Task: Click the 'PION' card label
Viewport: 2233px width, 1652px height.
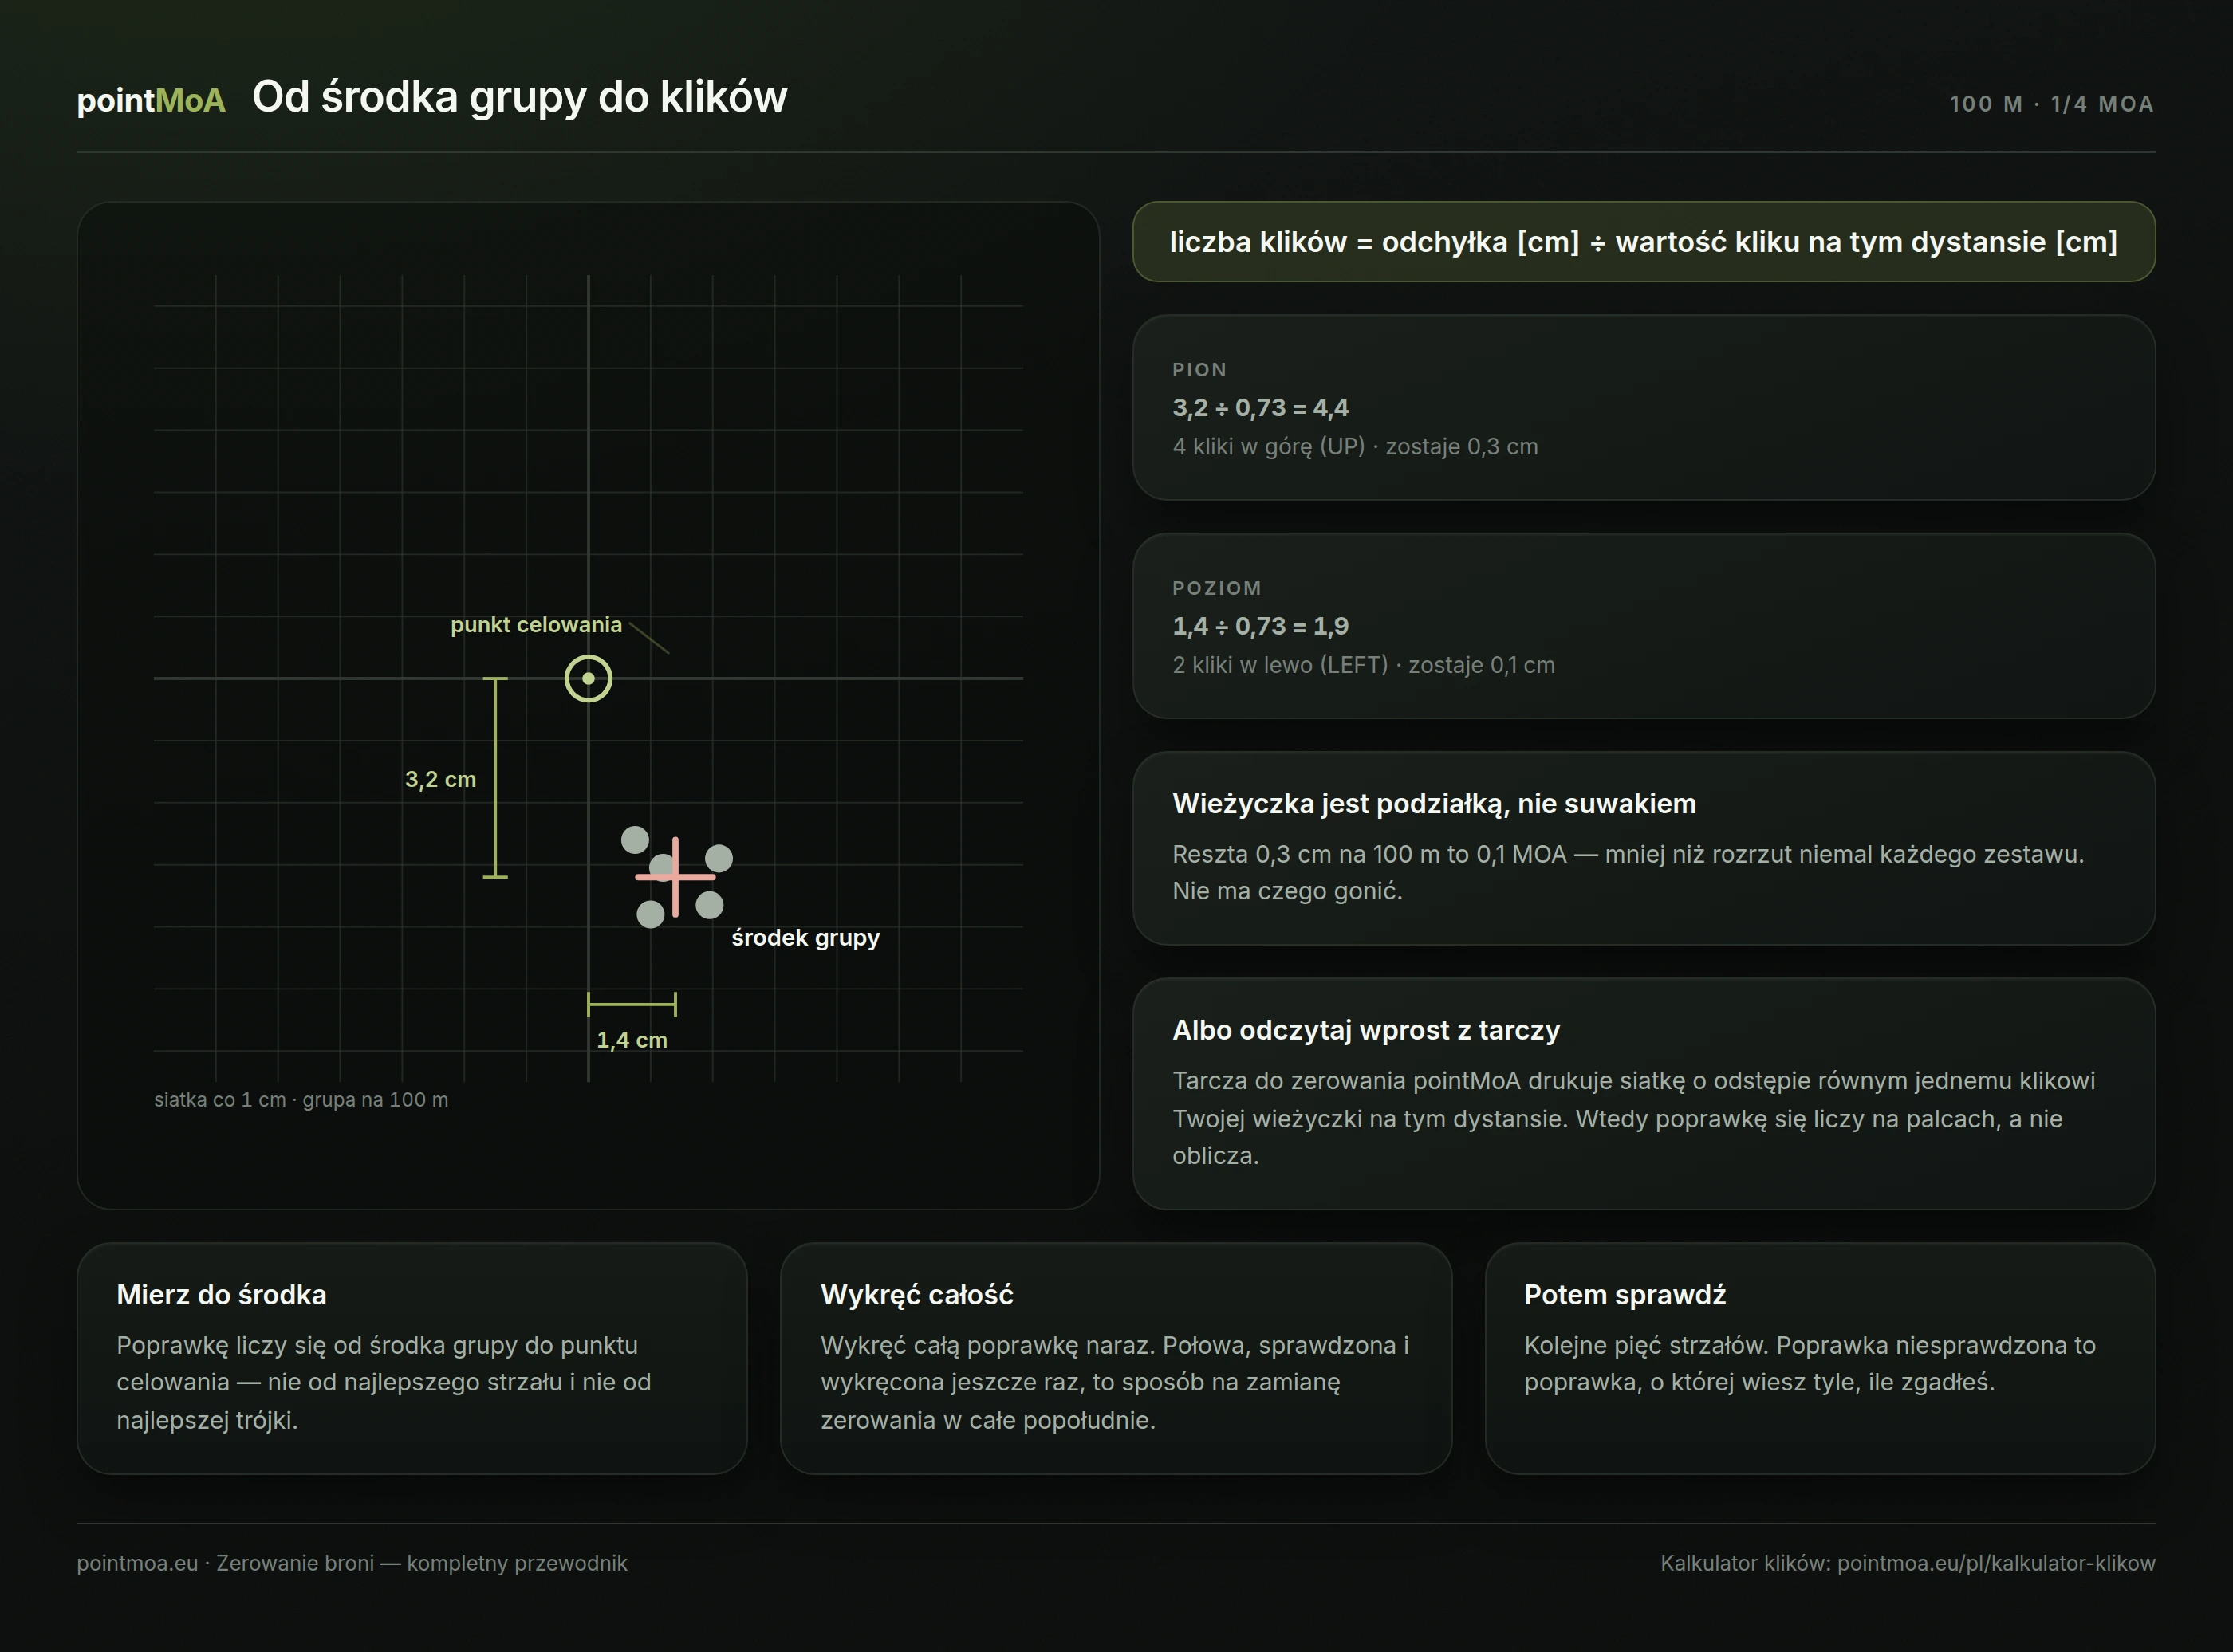Action: point(1199,370)
